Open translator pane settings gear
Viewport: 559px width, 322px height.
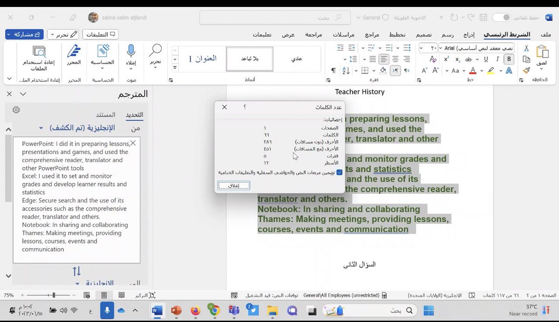pos(16,110)
